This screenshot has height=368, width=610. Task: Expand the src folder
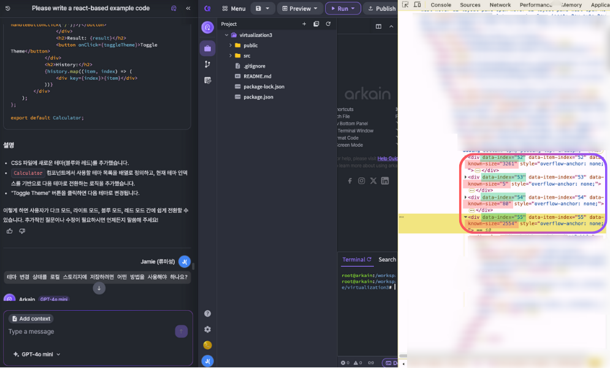[246, 56]
